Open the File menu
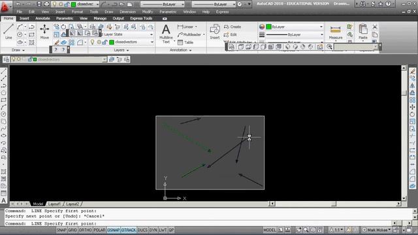 click(x=19, y=12)
